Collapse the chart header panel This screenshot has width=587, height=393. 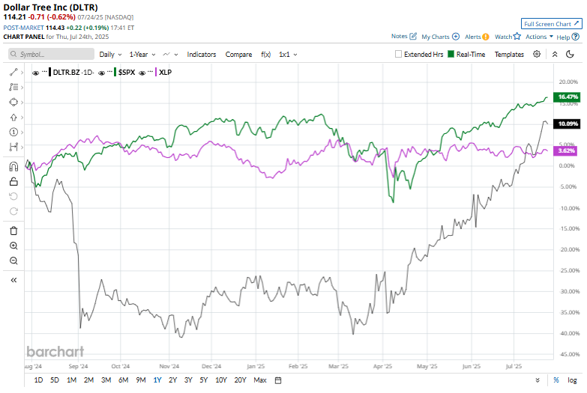pyautogui.click(x=555, y=54)
